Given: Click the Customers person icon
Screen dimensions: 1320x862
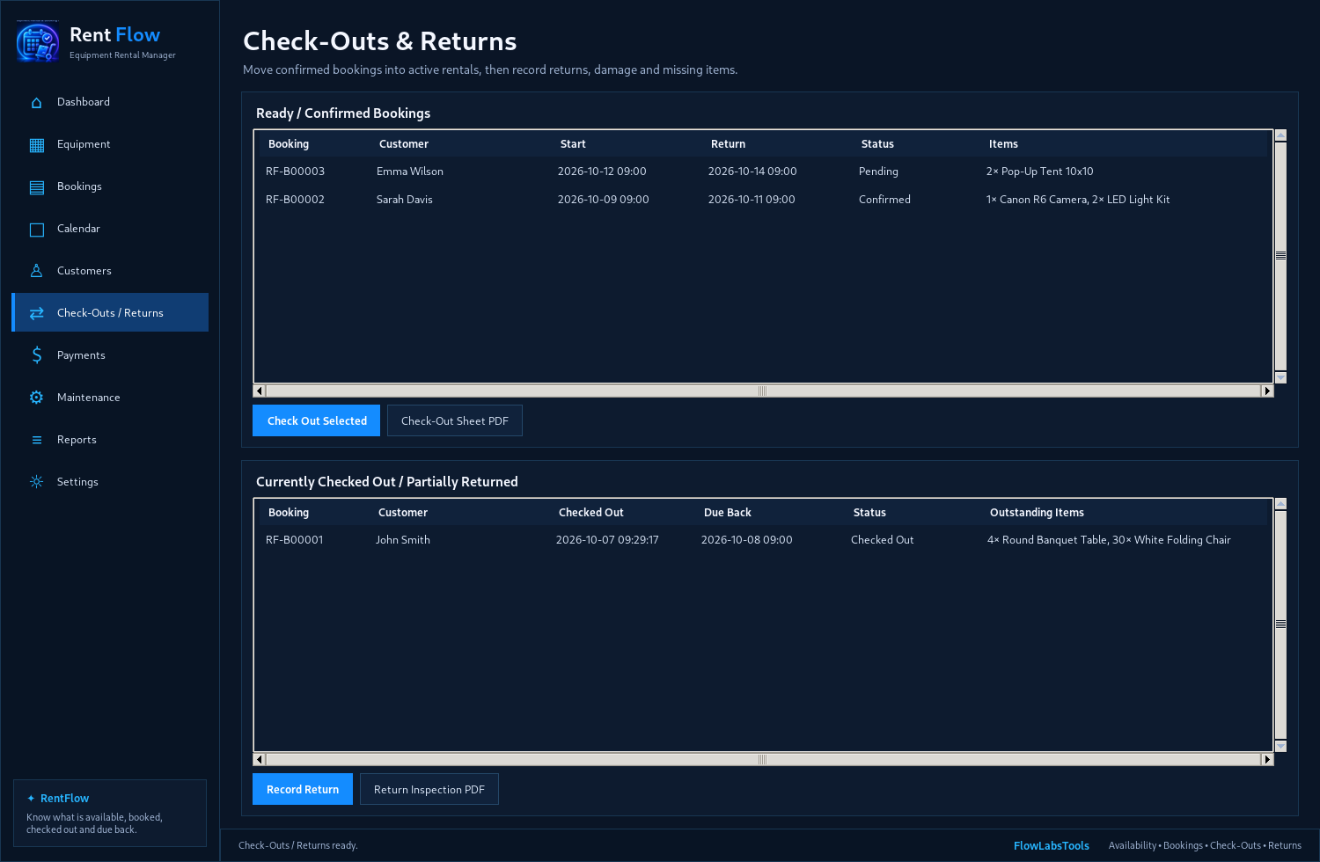Looking at the screenshot, I should click(36, 271).
